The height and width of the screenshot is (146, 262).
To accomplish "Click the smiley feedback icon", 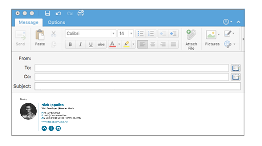I will coord(226,22).
